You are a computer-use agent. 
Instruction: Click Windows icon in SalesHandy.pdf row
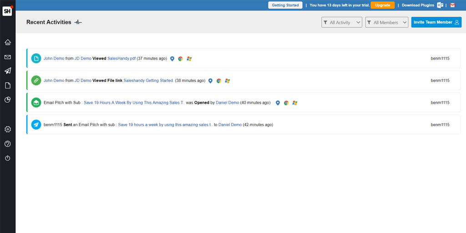click(189, 59)
